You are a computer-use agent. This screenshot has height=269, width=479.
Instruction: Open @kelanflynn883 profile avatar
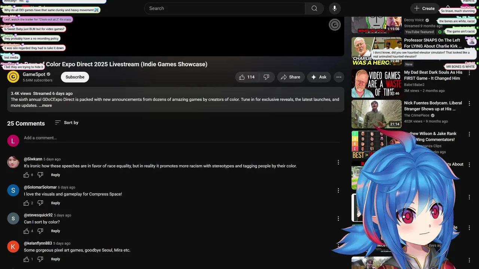[x=13, y=246]
